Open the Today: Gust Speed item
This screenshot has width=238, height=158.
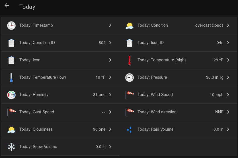[37, 112]
